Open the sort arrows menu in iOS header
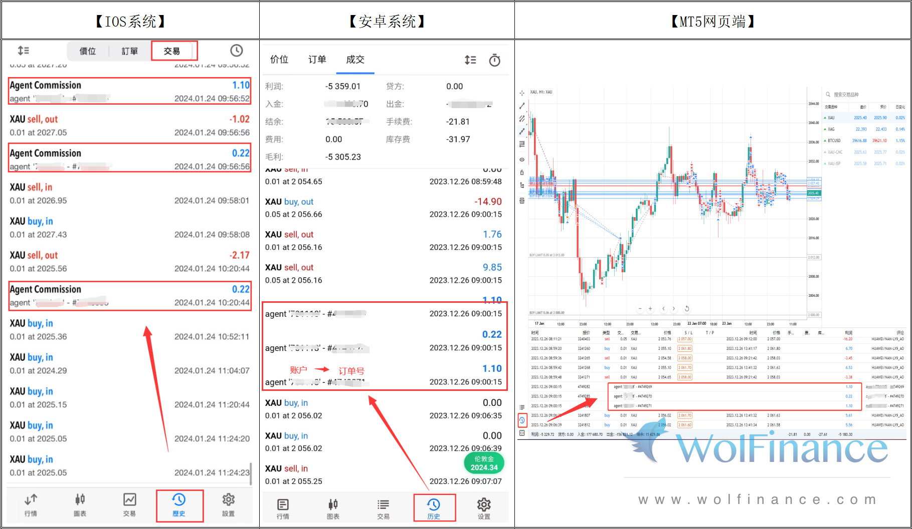Screen dimensions: 912x529 (x=24, y=51)
